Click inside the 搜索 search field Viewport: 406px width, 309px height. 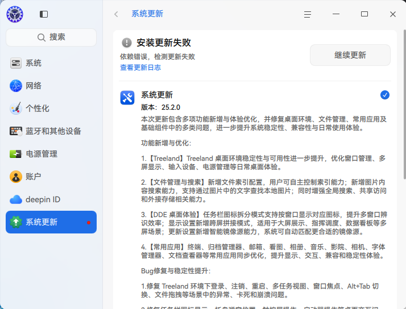(51, 37)
